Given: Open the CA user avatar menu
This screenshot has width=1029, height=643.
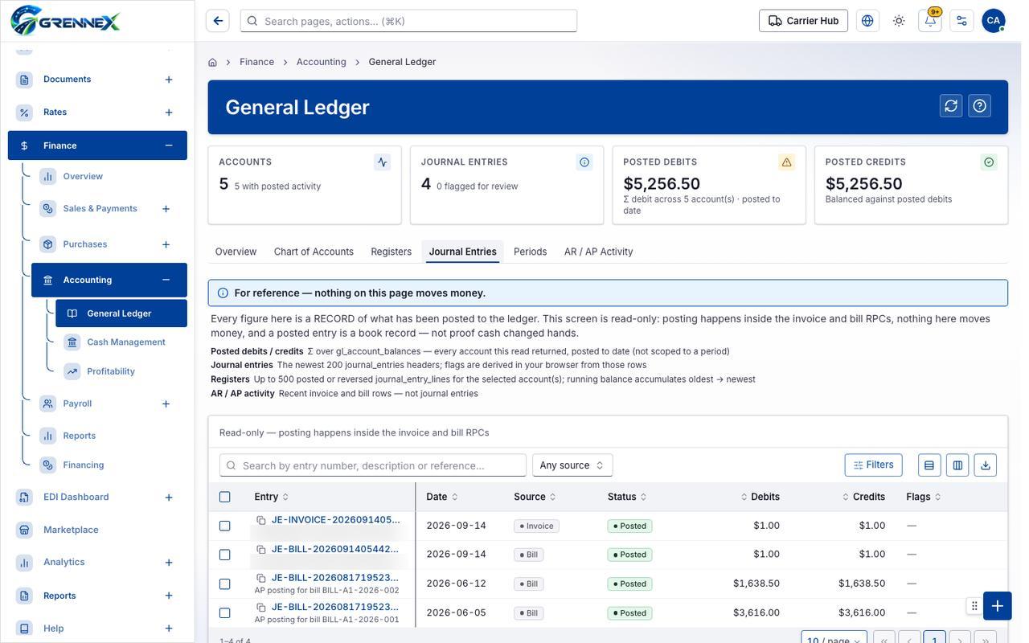Looking at the screenshot, I should tap(994, 21).
